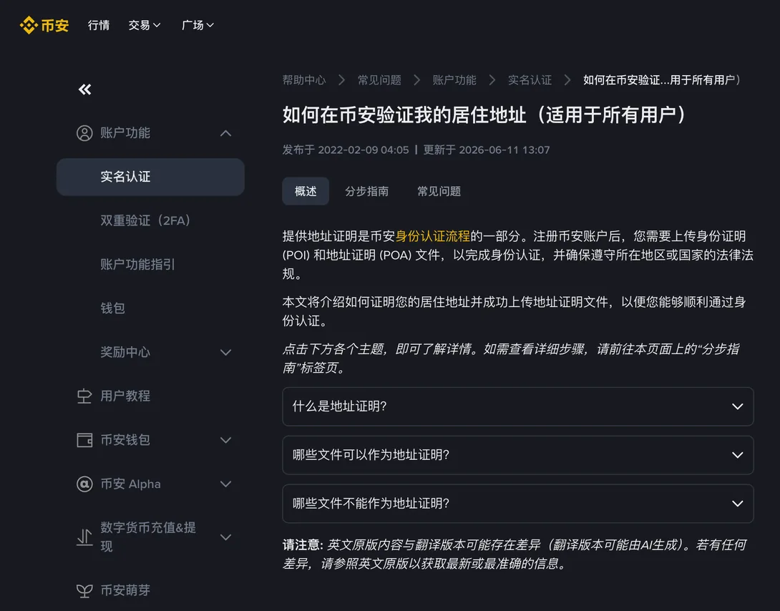The image size is (780, 611).
Task: Select 实名认证 in sidebar
Action: pyautogui.click(x=150, y=177)
